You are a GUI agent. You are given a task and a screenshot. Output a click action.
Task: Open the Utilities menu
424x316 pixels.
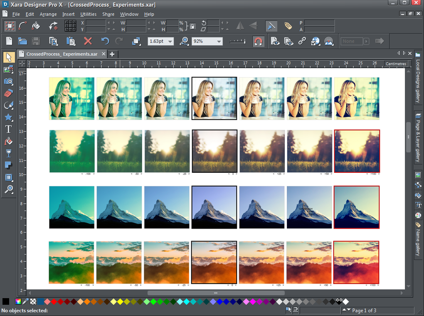click(88, 14)
